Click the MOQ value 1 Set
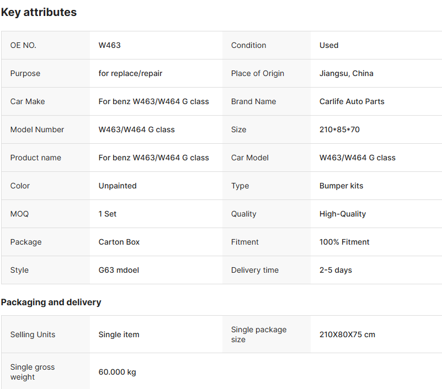 tap(108, 214)
